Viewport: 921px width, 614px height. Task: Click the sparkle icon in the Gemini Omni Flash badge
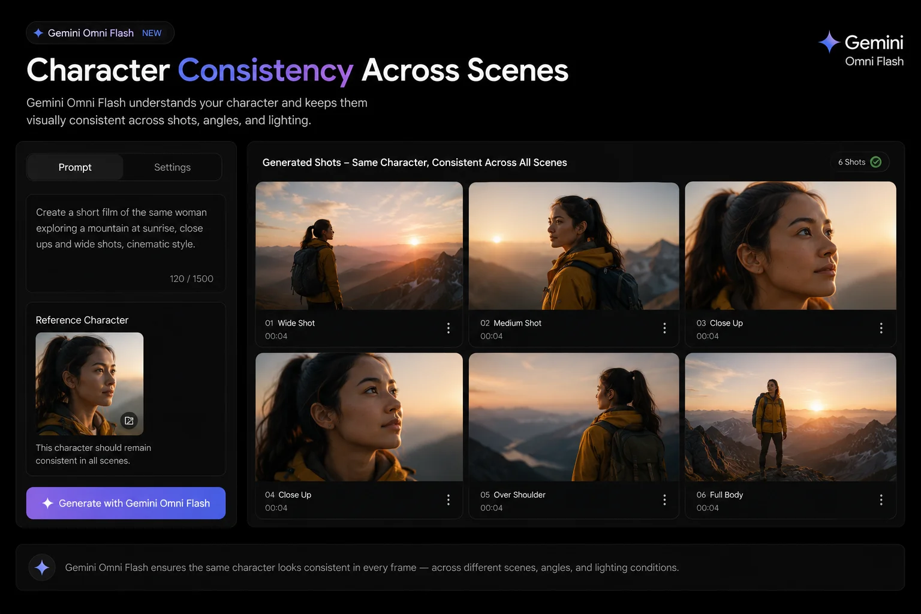point(38,33)
